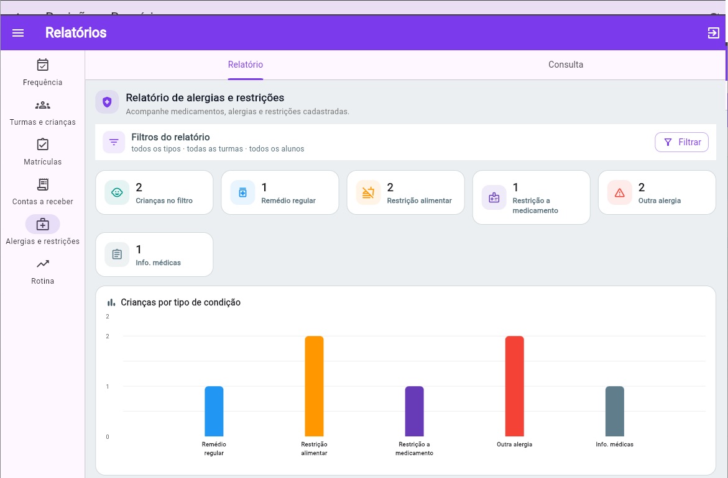Click the Filtrar button
Viewport: 728px width, 478px height.
(x=681, y=142)
